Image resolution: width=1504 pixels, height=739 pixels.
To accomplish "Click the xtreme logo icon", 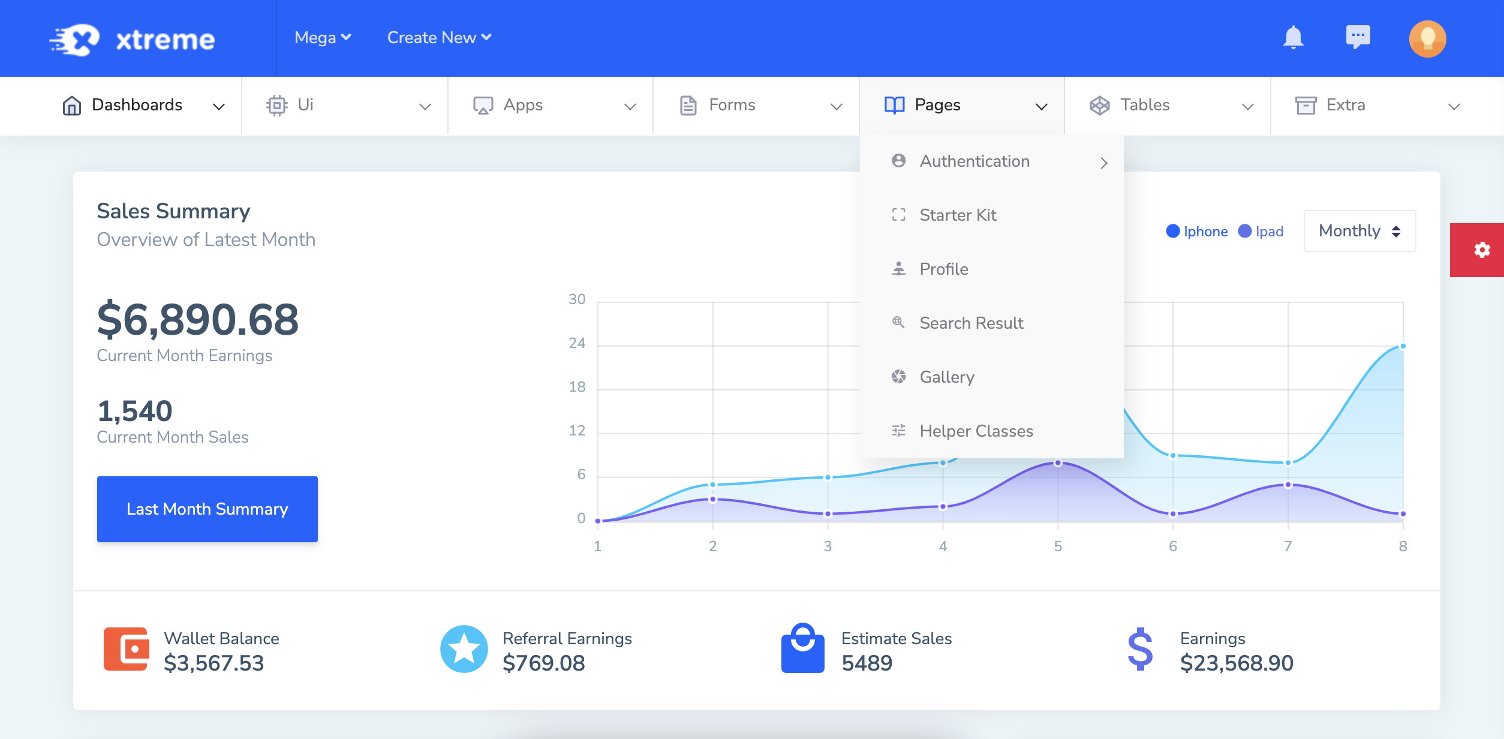I will [74, 40].
